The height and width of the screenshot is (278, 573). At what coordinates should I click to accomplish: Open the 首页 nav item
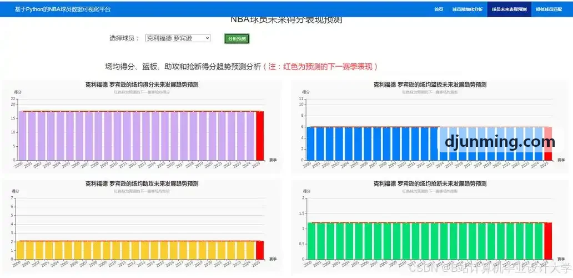(x=439, y=9)
